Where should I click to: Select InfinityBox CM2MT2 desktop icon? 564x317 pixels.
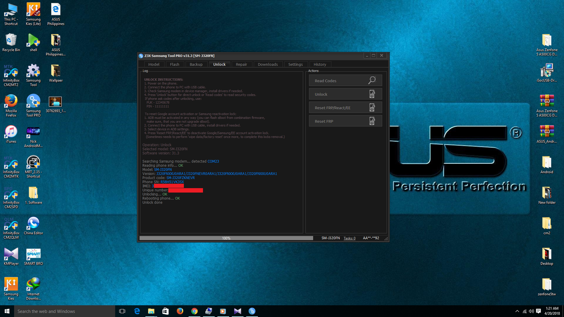11,75
